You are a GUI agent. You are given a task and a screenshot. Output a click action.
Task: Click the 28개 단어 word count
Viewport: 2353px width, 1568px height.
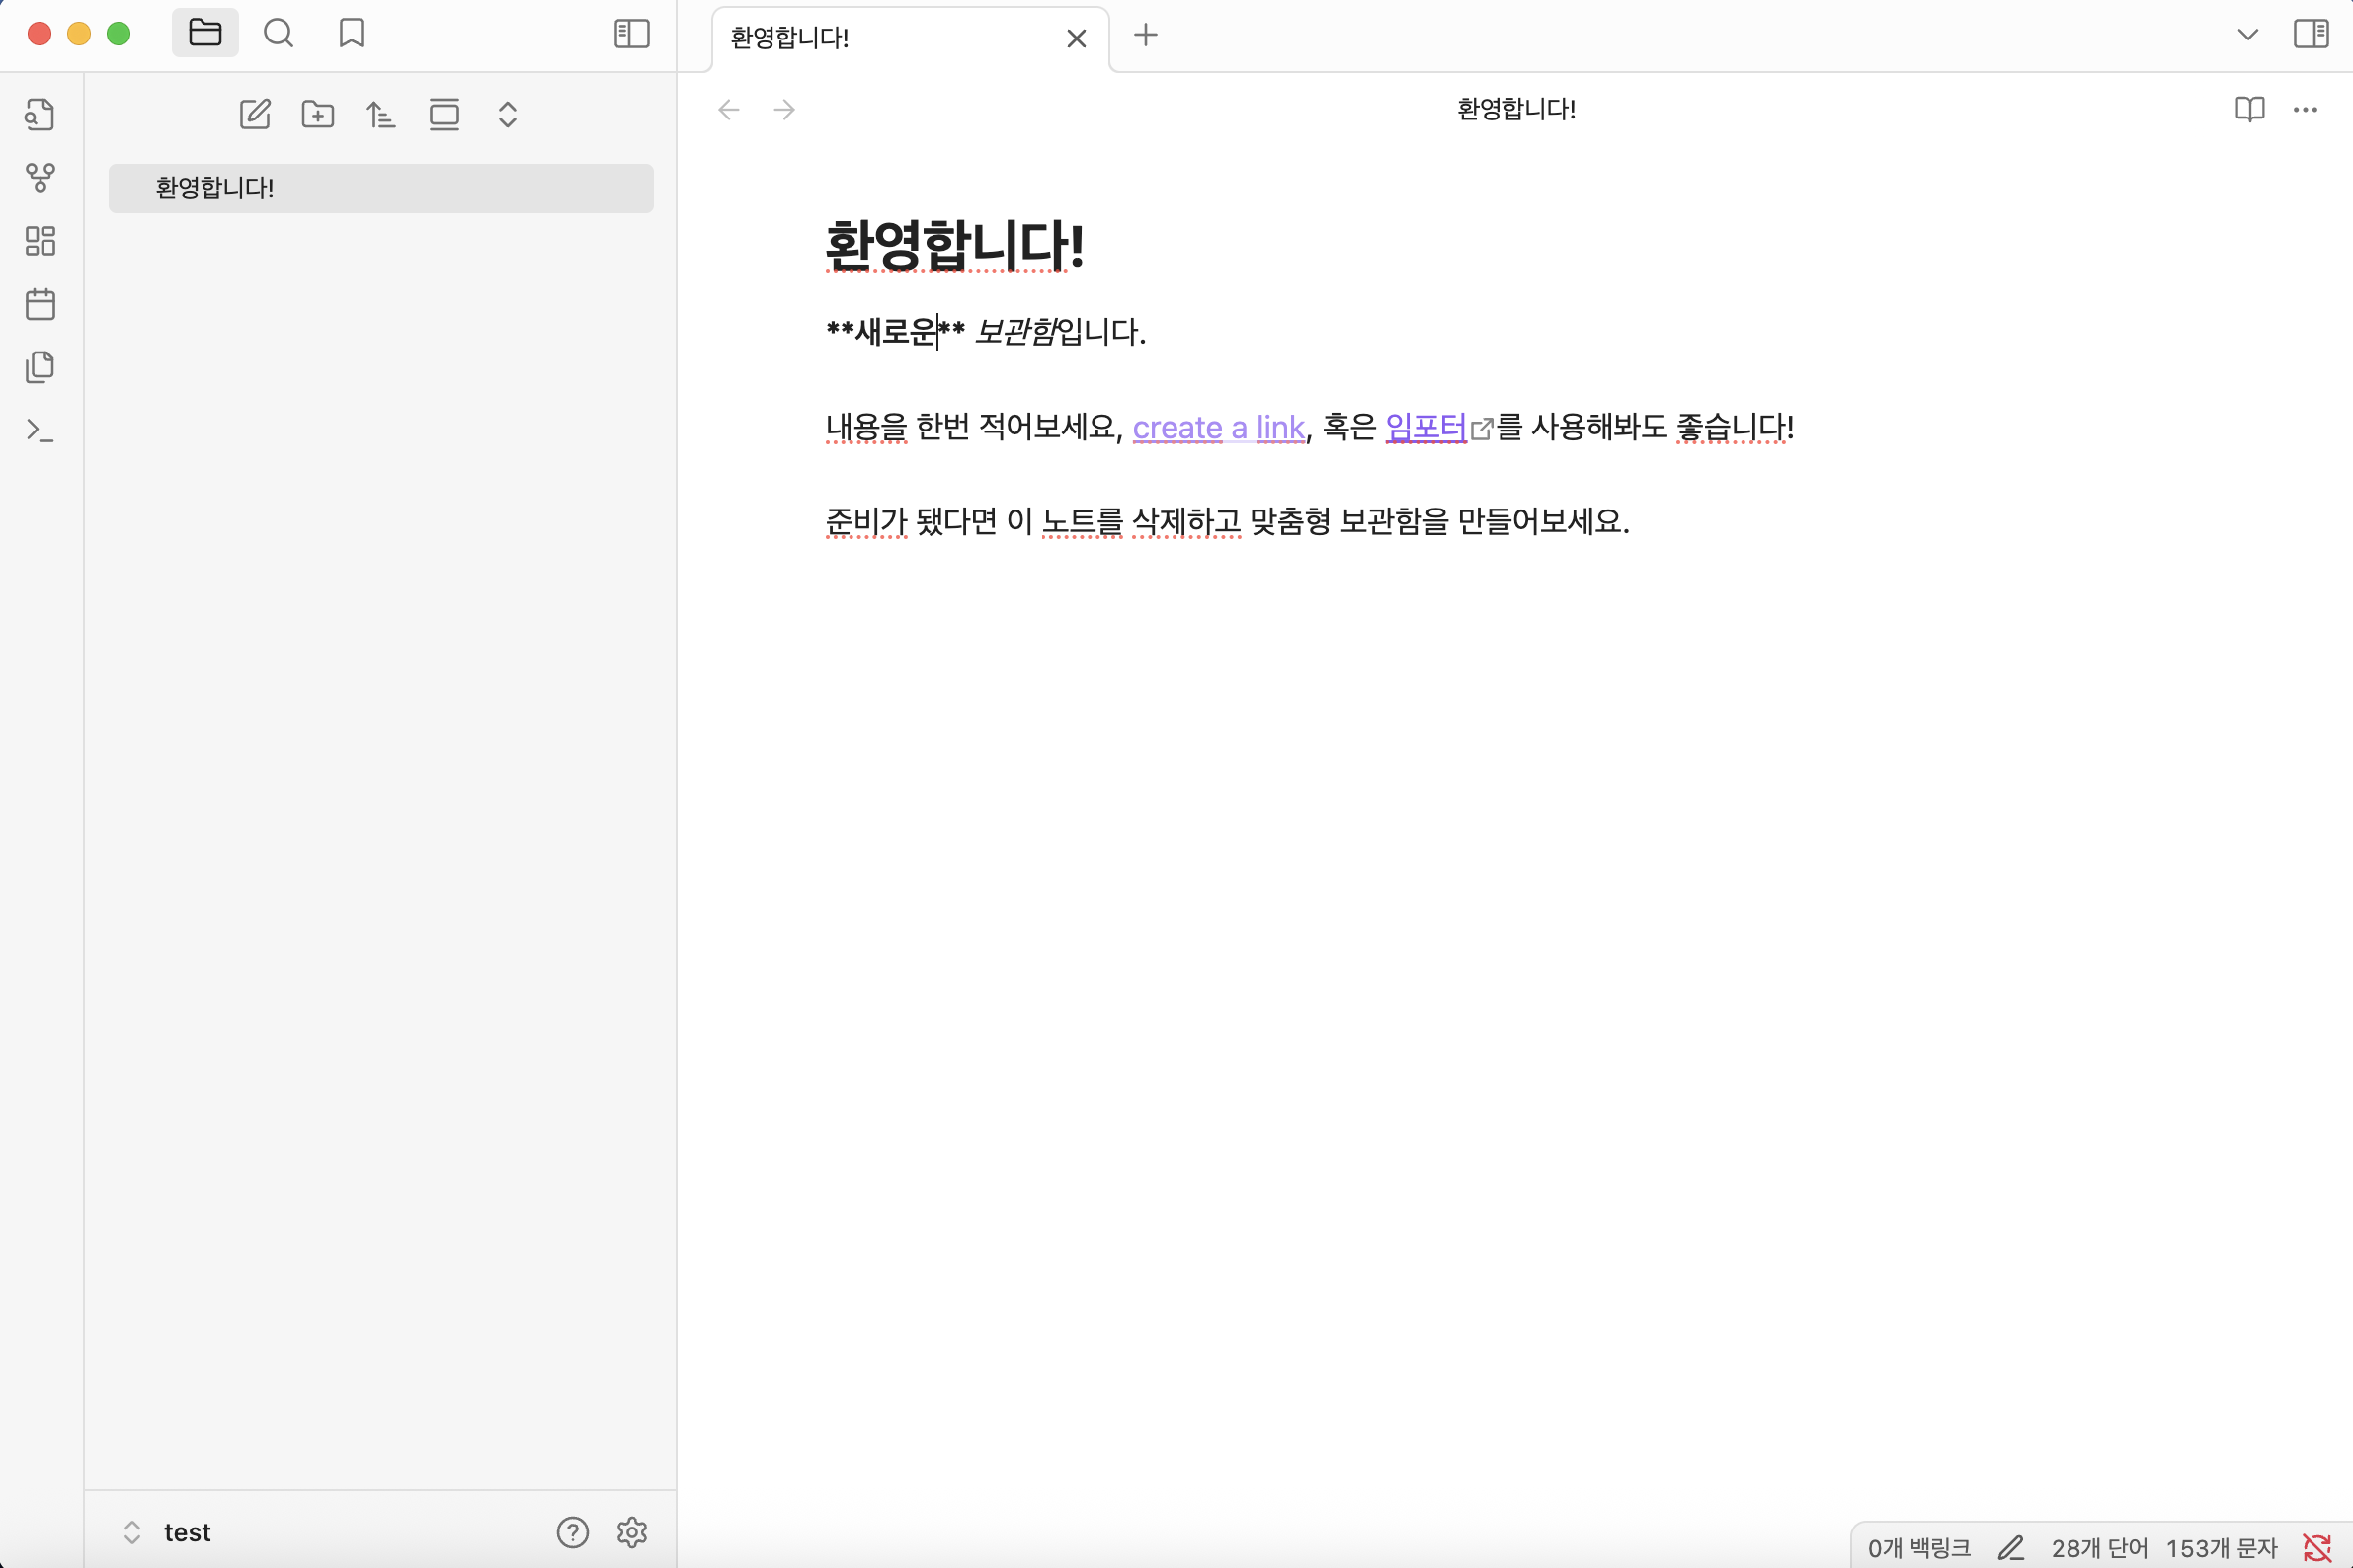(2099, 1548)
